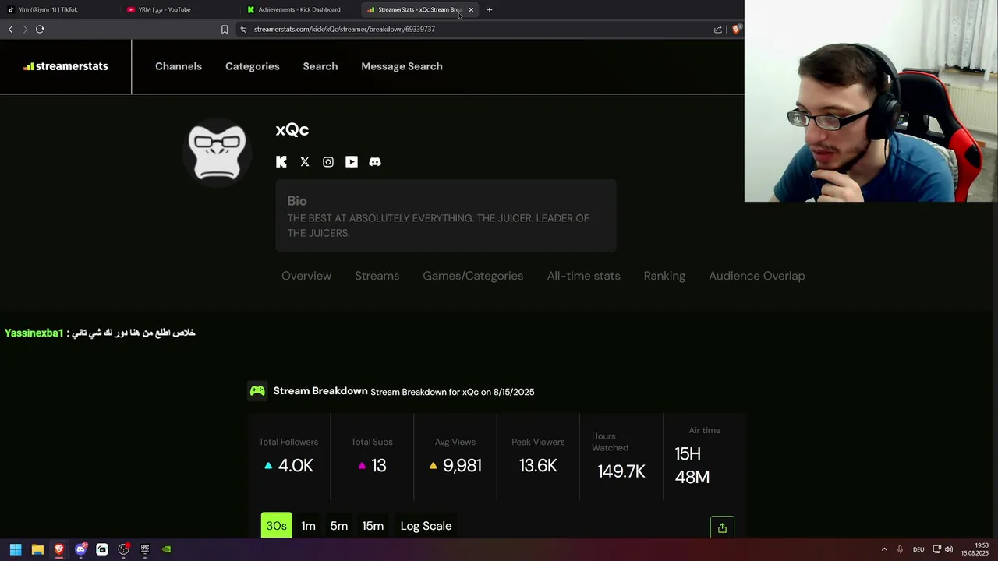Switch to Achievements Kick Dashboard tab
The width and height of the screenshot is (998, 561).
299,9
